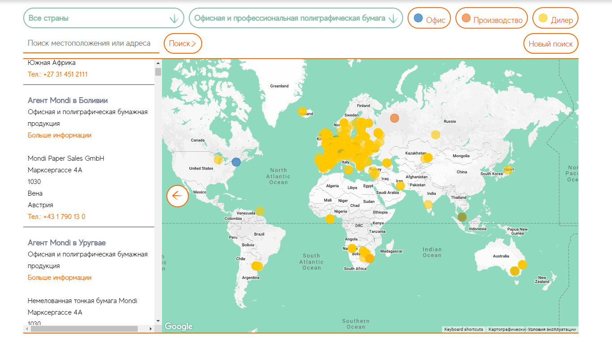612x342 pixels.
Task: Open the paper product category dropdown
Action: point(296,18)
